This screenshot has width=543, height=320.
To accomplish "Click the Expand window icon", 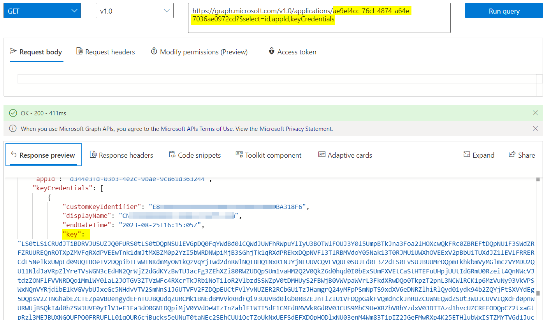I will click(467, 155).
